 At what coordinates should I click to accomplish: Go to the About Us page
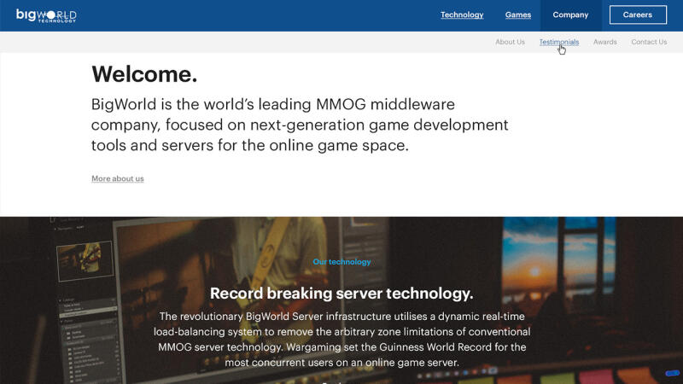(x=510, y=42)
